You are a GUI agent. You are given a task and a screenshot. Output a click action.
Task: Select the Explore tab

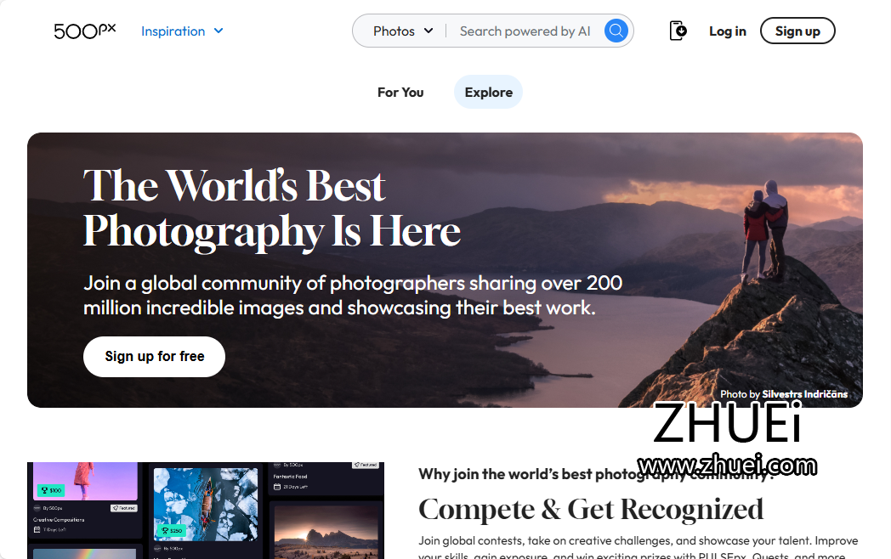[488, 92]
